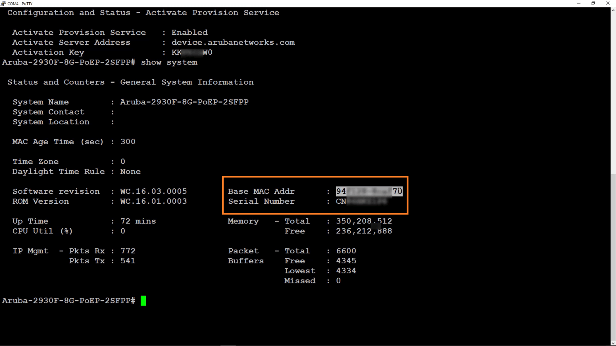Click the 'Time Zone' label
Image resolution: width=616 pixels, height=346 pixels.
(35, 161)
